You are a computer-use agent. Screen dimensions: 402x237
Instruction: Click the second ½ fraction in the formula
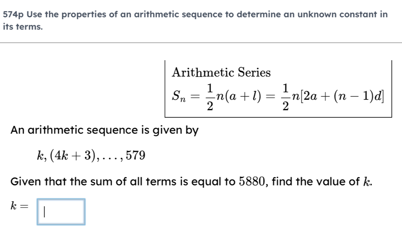pos(286,95)
